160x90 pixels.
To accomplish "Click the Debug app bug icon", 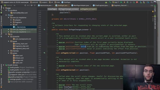I will (127, 2).
